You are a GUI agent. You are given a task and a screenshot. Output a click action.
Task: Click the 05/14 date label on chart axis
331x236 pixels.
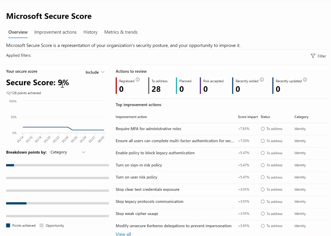(x=21, y=139)
